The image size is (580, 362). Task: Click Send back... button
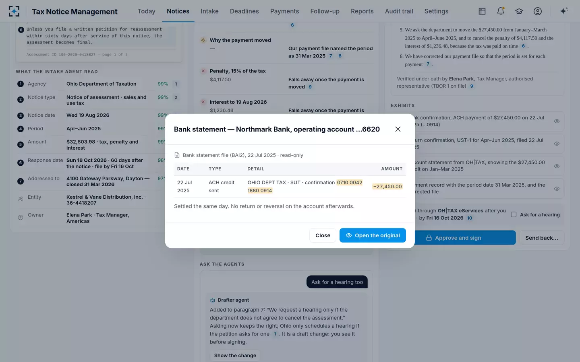click(542, 238)
